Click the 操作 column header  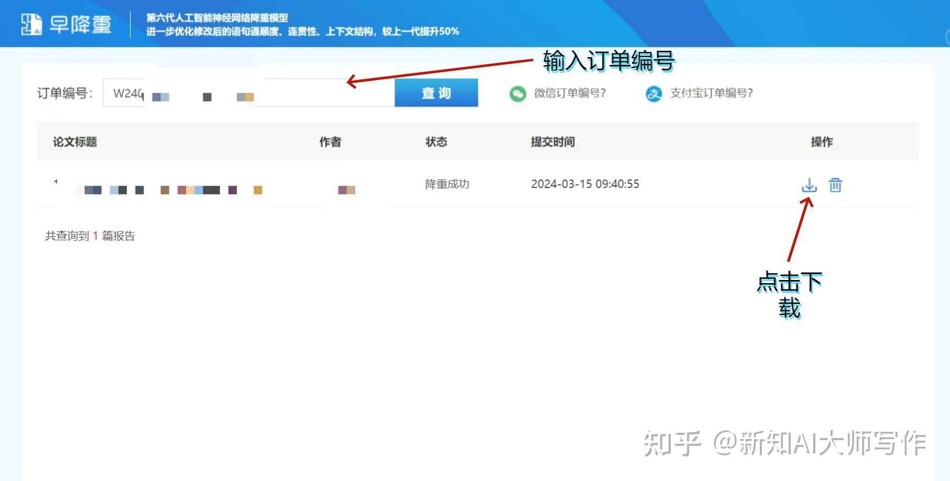[821, 141]
